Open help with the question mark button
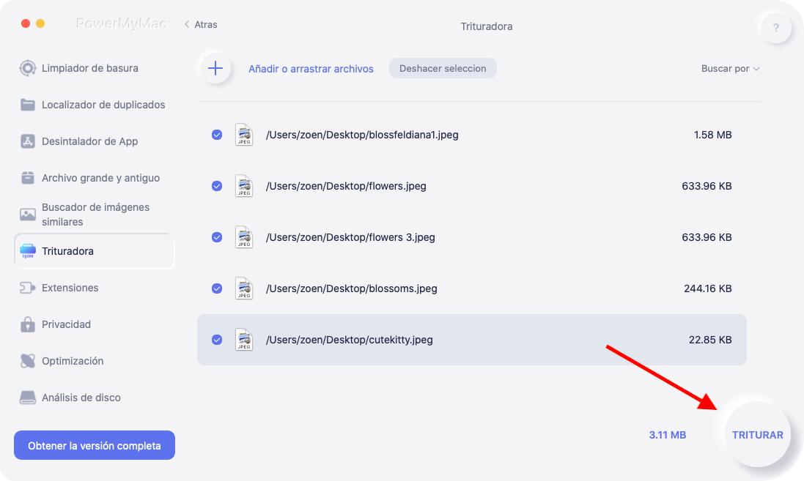This screenshot has width=804, height=481. click(776, 28)
